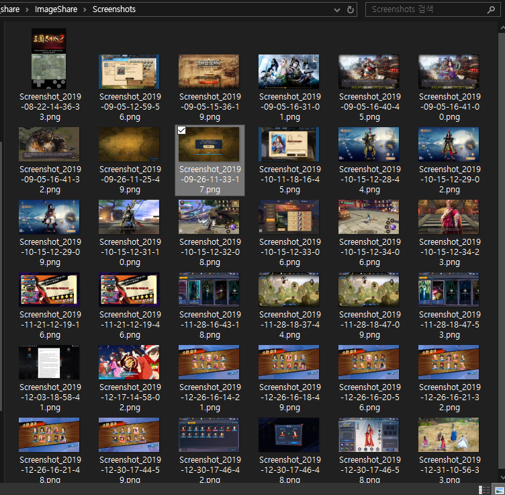505x495 pixels.
Task: Click the scrollbar down arrow
Action: pos(502,477)
